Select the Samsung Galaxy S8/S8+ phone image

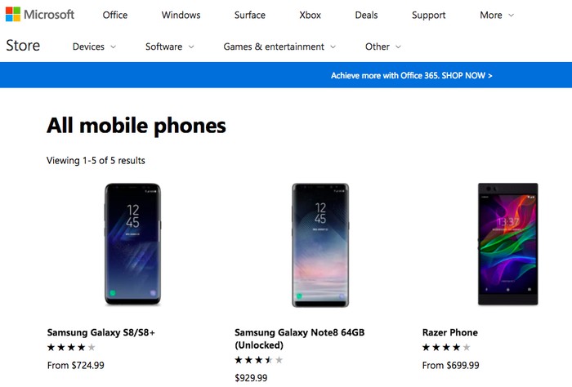[132, 244]
